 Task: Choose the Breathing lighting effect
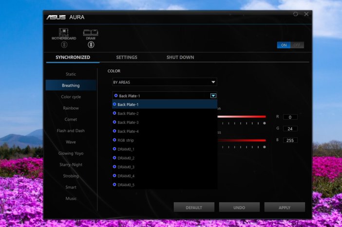tap(71, 86)
